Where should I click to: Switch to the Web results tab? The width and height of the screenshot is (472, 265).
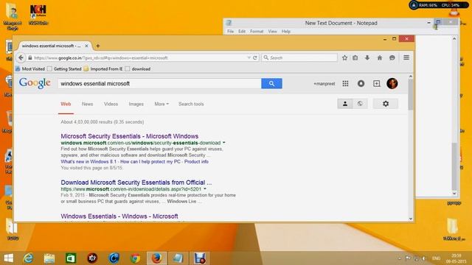pos(66,104)
